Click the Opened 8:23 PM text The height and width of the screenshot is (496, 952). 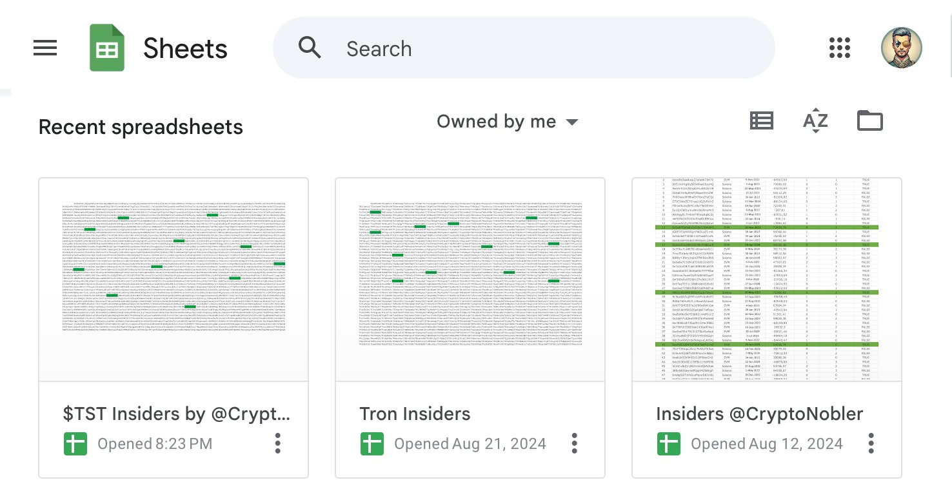155,444
